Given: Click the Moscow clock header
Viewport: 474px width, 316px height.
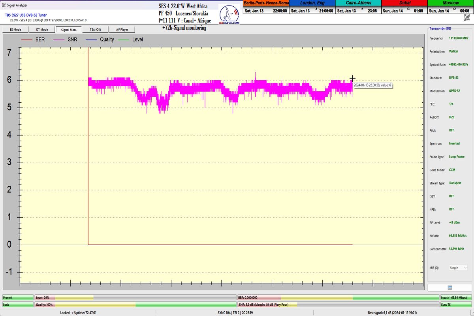Looking at the screenshot, I should [x=451, y=3].
